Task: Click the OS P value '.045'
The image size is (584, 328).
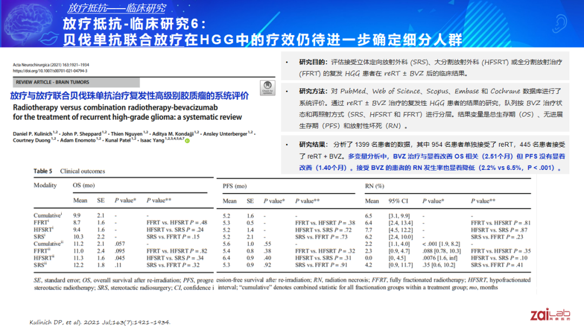Action: coord(120,258)
